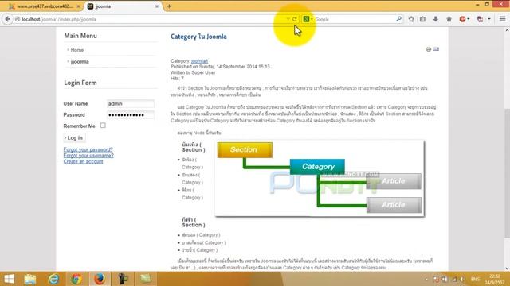
Task: Open the Windows Start button
Action: click(x=9, y=279)
